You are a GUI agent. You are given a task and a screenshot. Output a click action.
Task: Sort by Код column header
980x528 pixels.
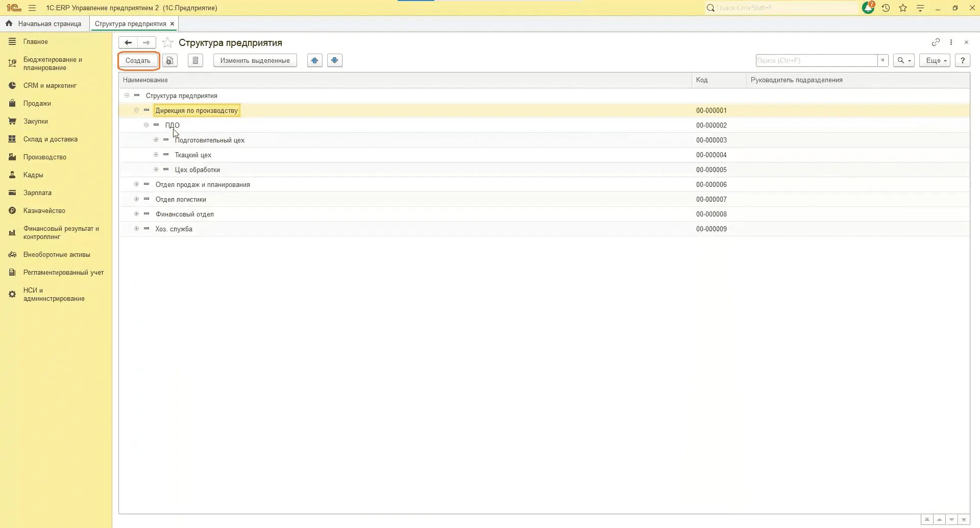tap(719, 80)
